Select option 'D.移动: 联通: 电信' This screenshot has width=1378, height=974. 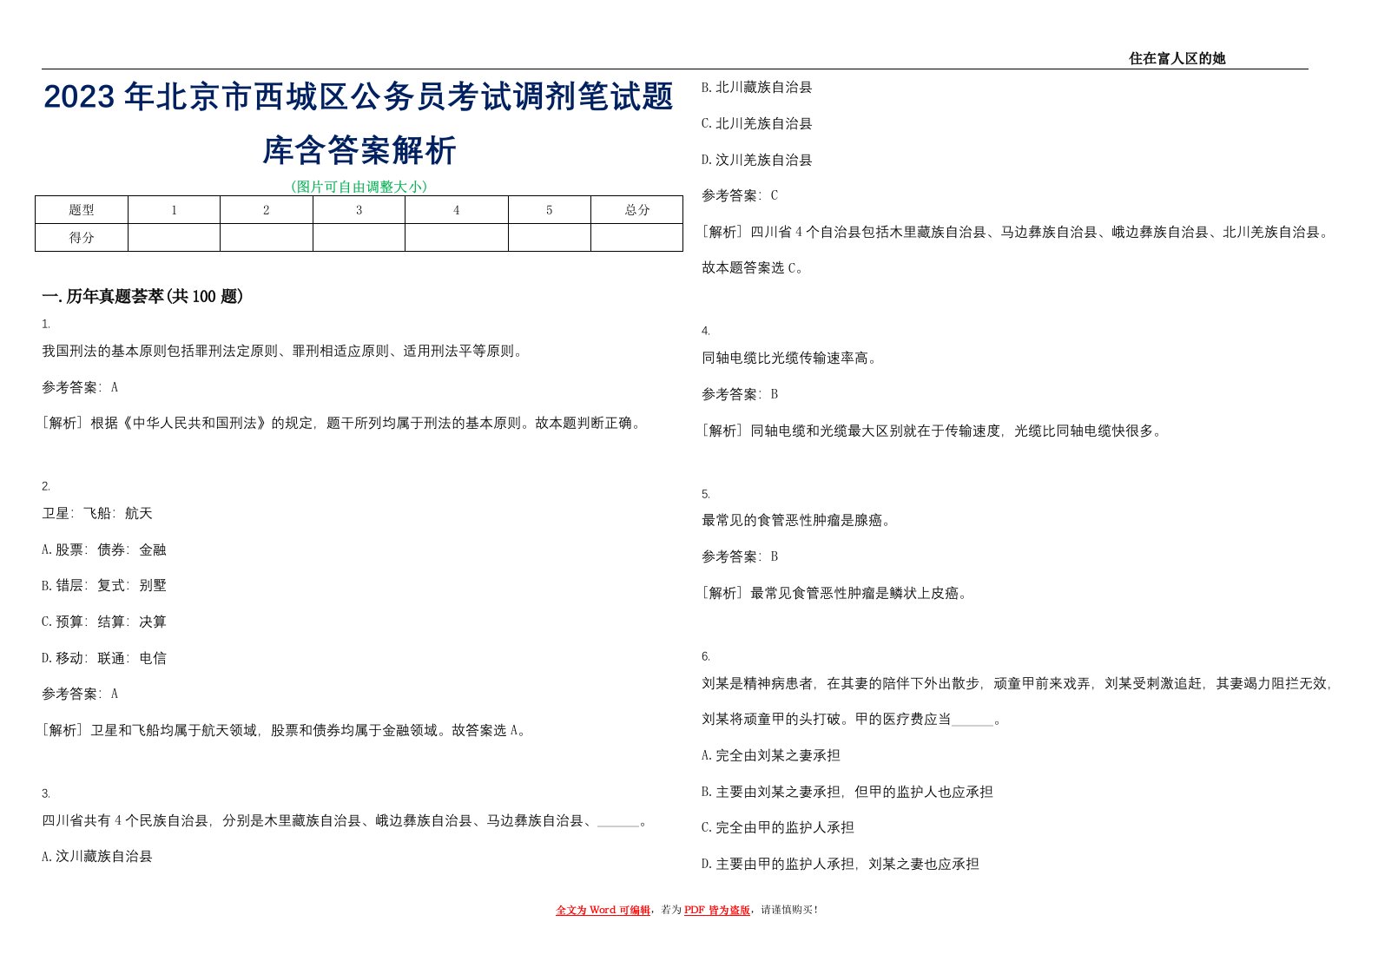[x=104, y=658]
